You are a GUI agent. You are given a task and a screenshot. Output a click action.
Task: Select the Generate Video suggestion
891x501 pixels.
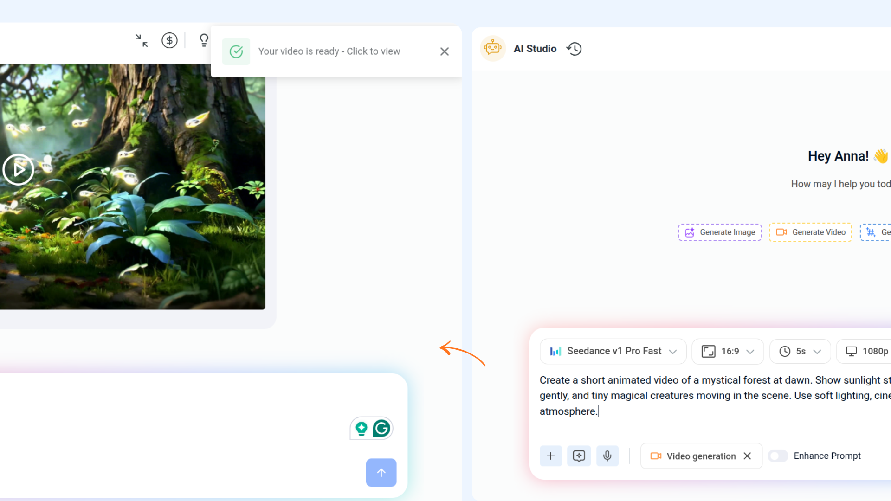810,232
